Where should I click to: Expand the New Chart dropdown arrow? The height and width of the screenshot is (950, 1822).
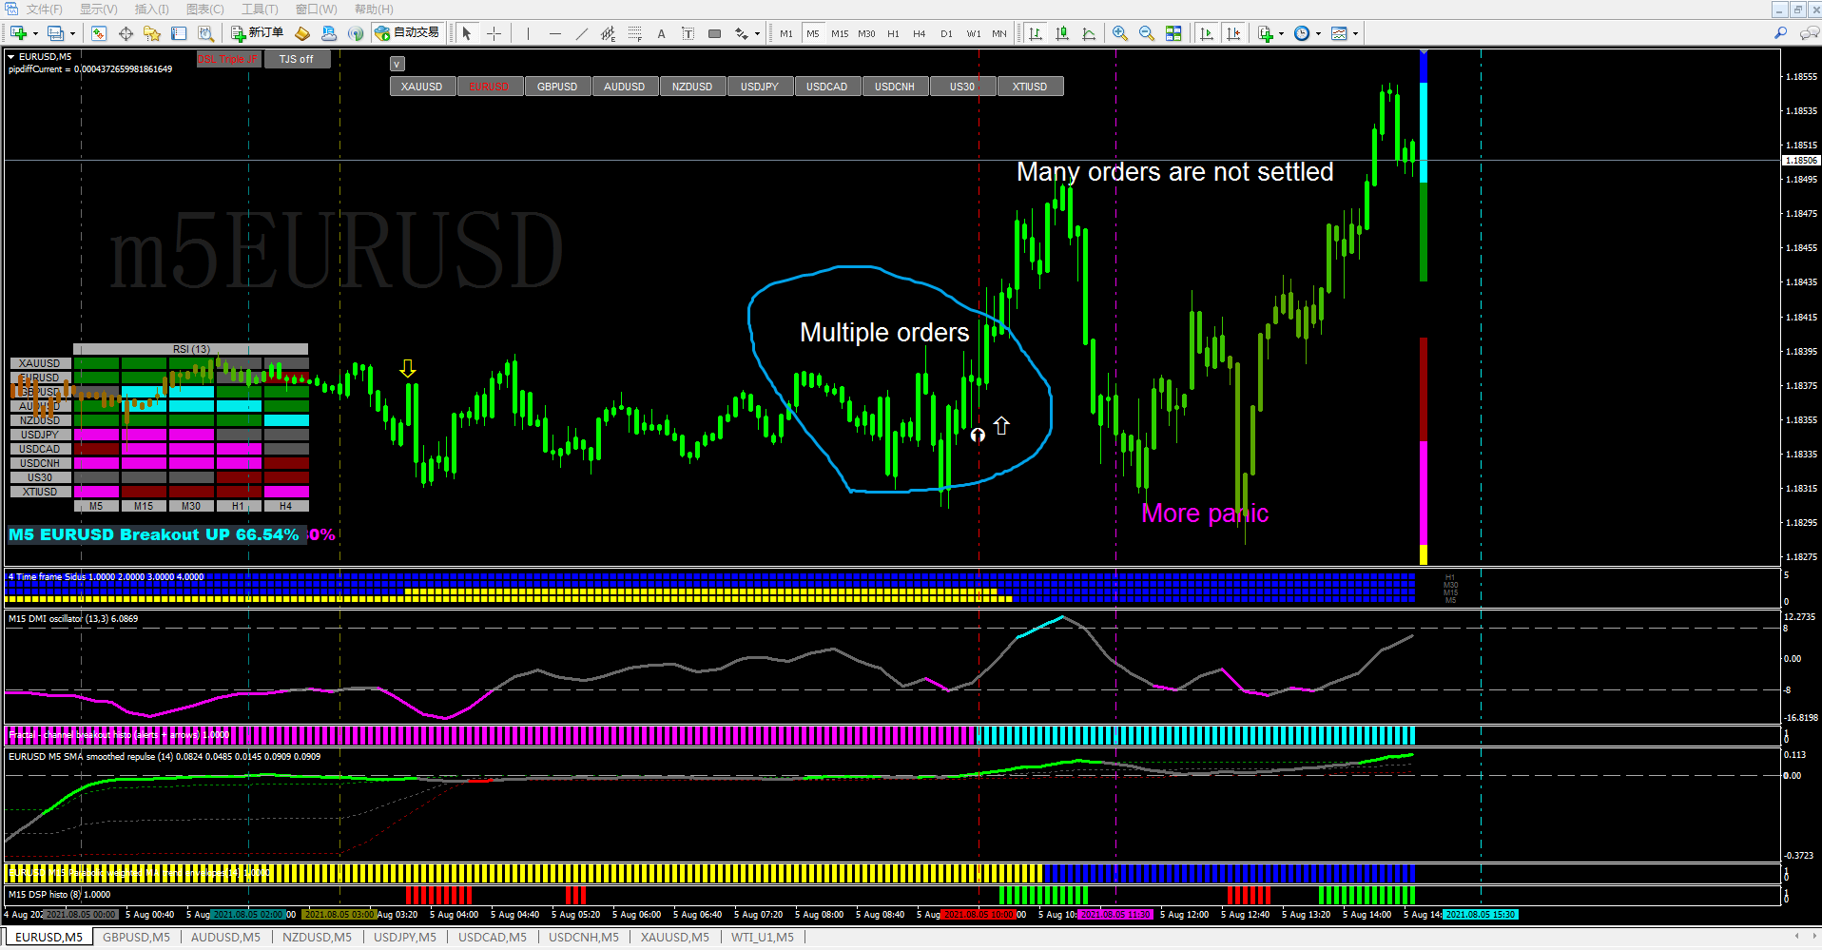click(35, 34)
